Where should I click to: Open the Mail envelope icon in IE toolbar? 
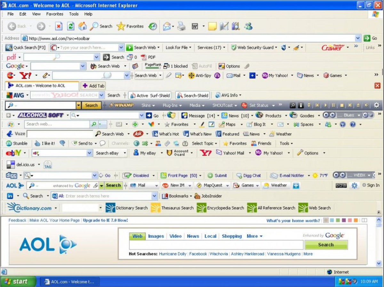tap(167, 26)
